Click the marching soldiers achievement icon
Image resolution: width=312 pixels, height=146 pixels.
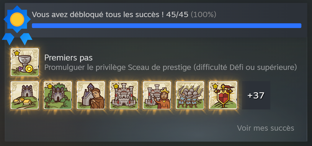(x=190, y=95)
